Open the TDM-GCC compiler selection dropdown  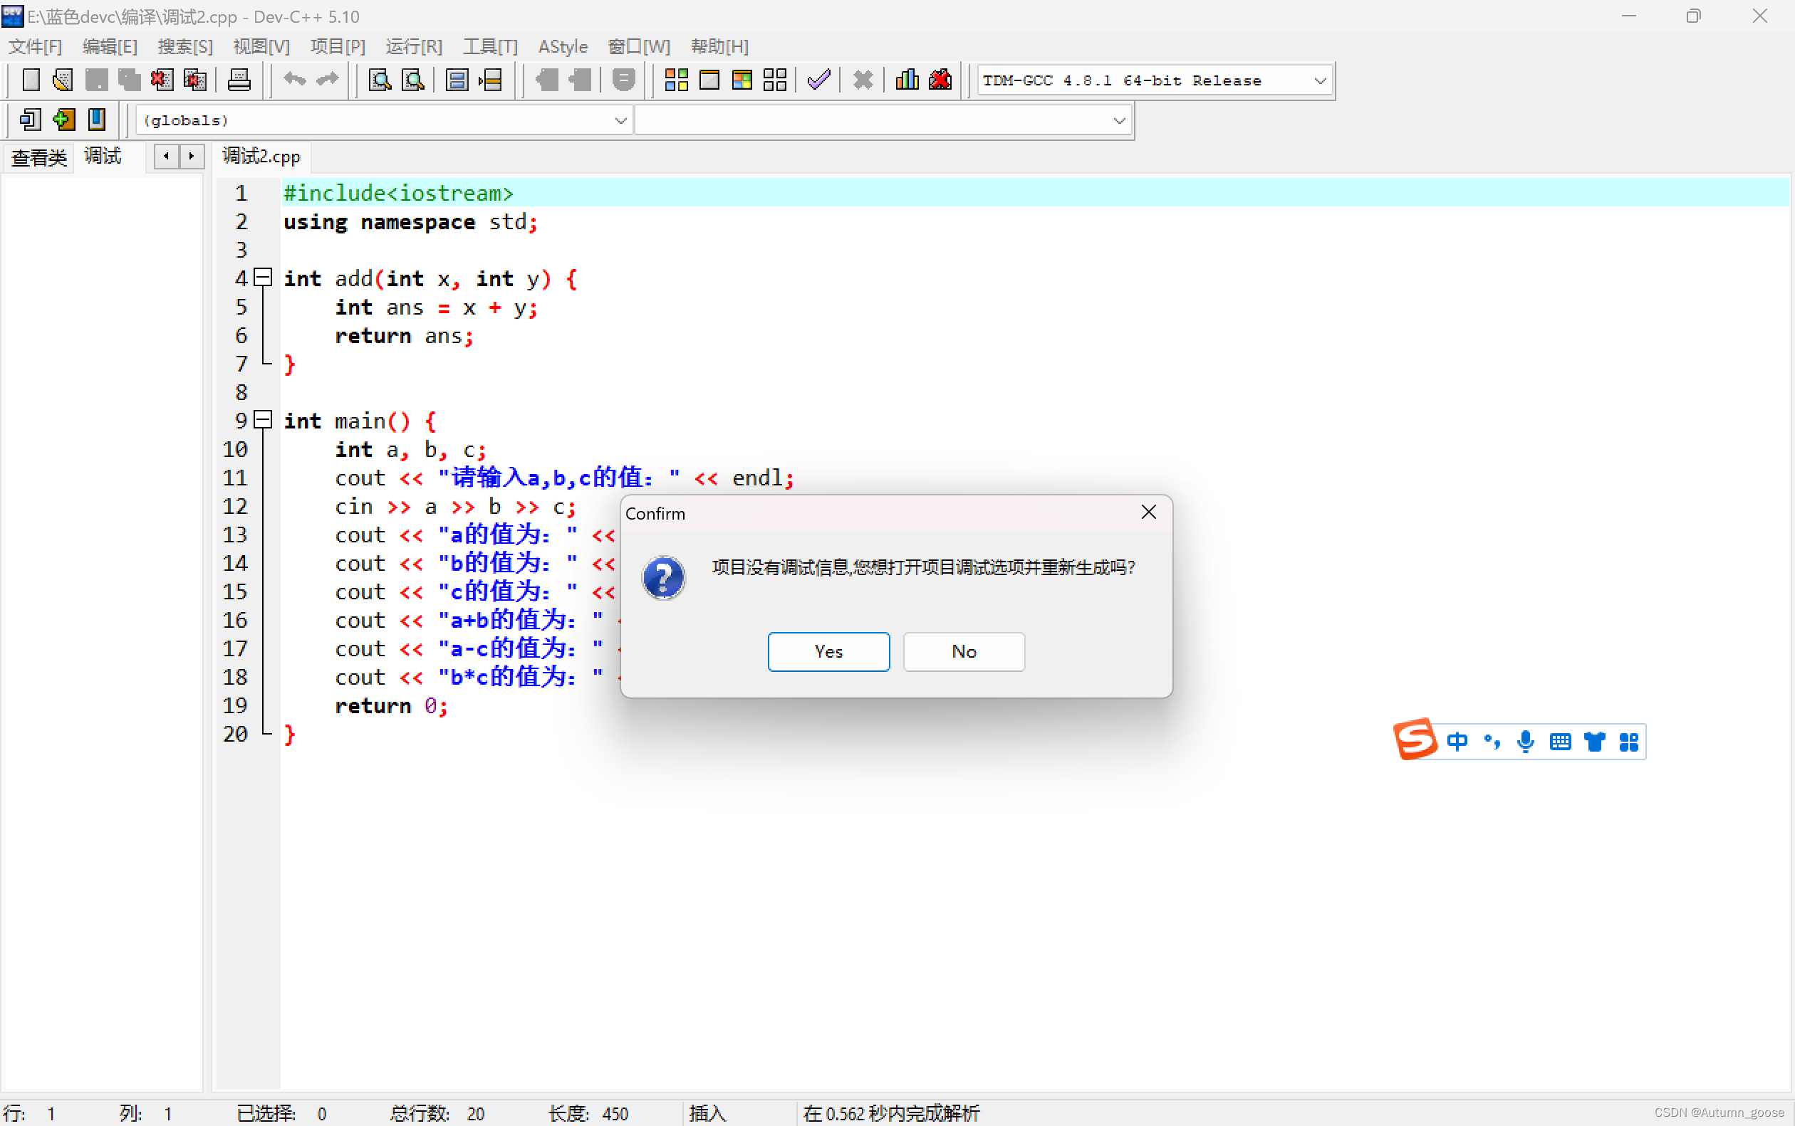pyautogui.click(x=1320, y=80)
